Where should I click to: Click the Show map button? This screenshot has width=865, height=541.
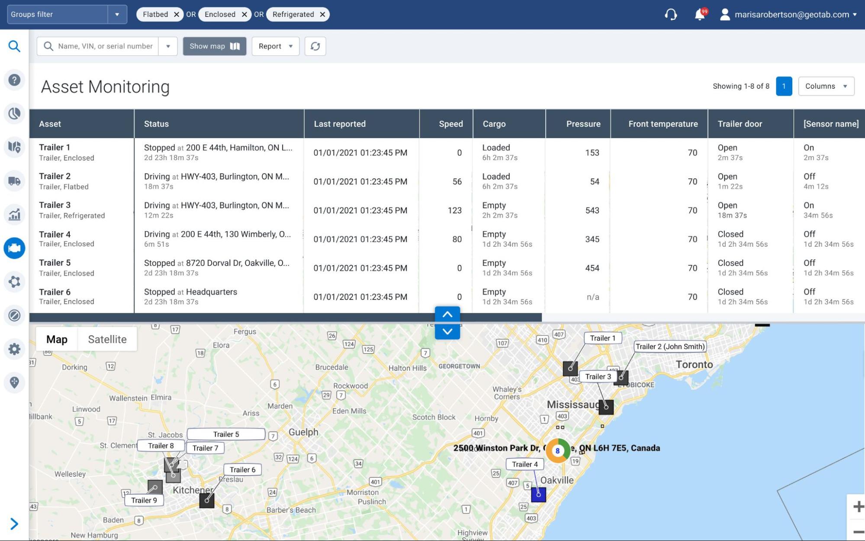pyautogui.click(x=214, y=46)
